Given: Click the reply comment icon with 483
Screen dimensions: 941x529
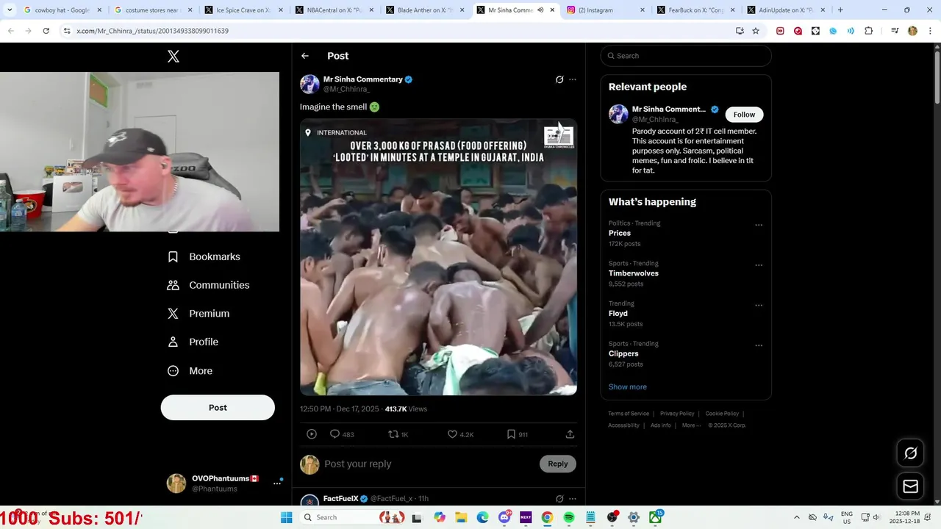Looking at the screenshot, I should click(x=342, y=434).
